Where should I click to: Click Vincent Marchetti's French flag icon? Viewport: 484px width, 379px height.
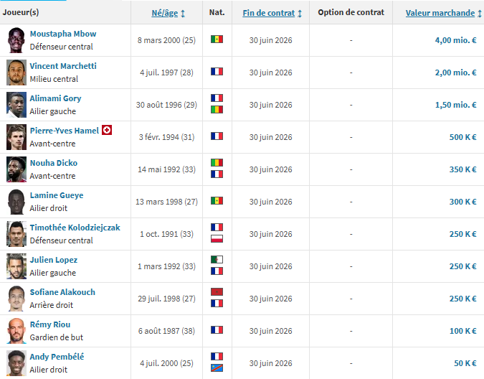217,72
